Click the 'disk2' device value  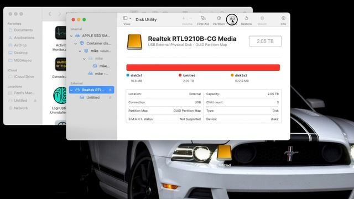point(274,119)
